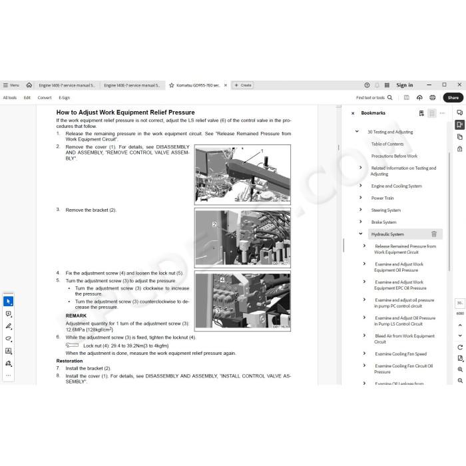Open more quick tools ellipsis
Image resolution: width=466 pixels, height=466 pixels.
click(8, 375)
